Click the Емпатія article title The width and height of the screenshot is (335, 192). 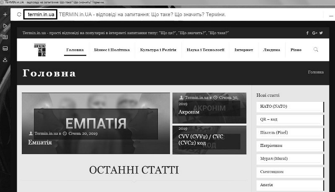[40, 142]
